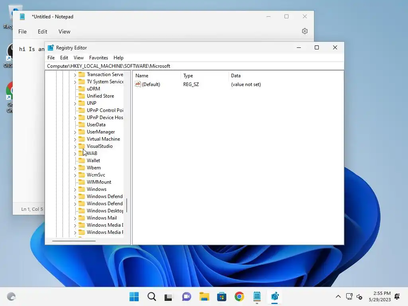
Task: Open taskbar Search
Action: point(152,296)
